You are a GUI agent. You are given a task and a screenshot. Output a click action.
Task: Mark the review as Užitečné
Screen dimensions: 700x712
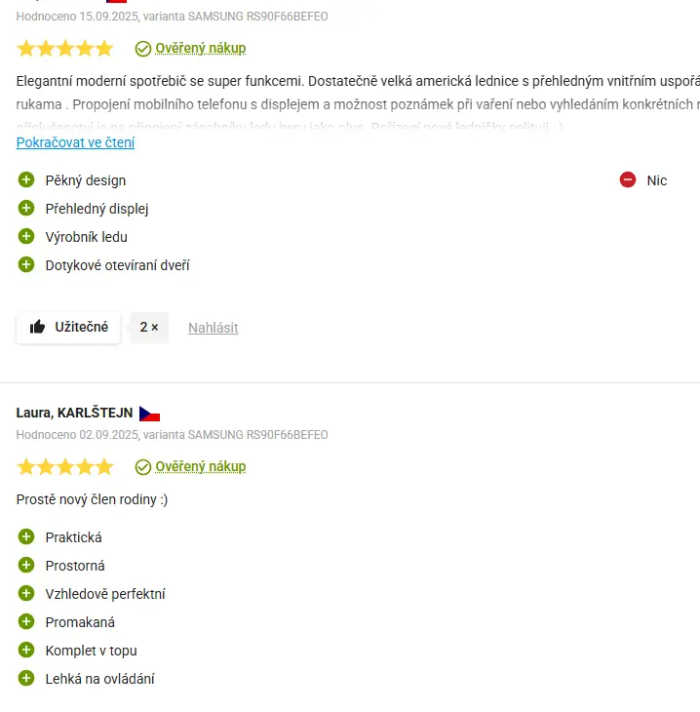(x=68, y=328)
